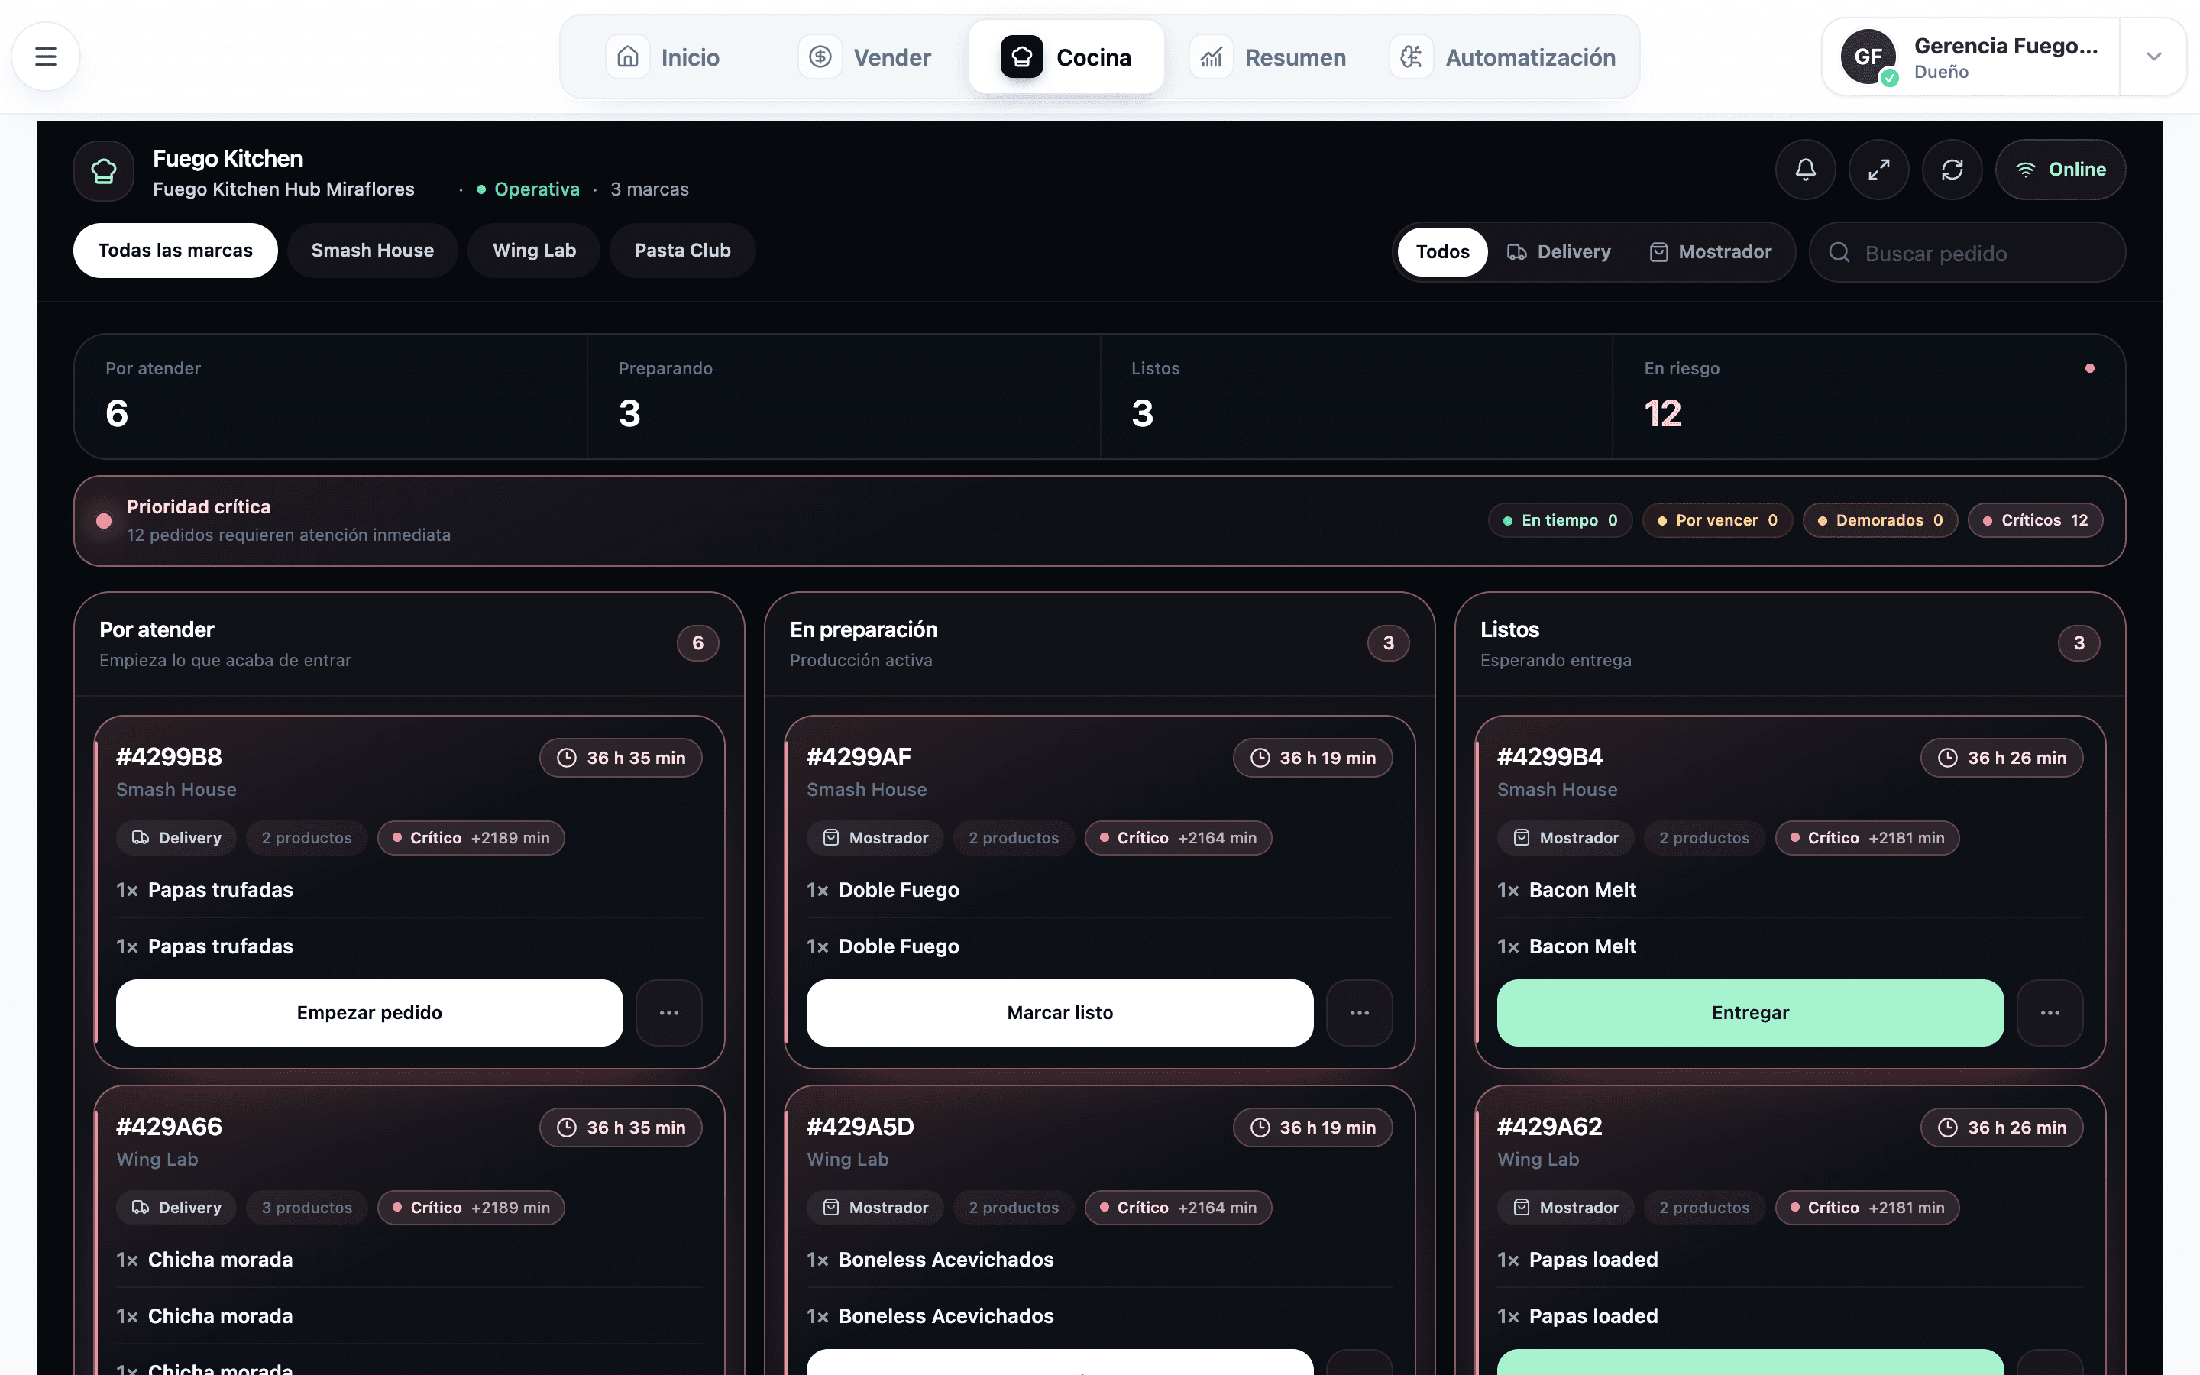
Task: Toggle the Críticos status filter
Action: pos(2036,520)
